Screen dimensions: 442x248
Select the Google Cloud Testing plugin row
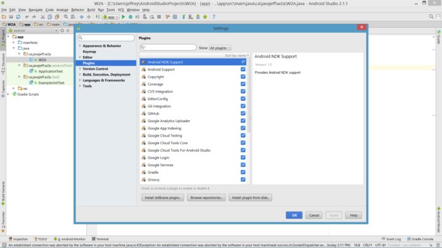coord(193,135)
